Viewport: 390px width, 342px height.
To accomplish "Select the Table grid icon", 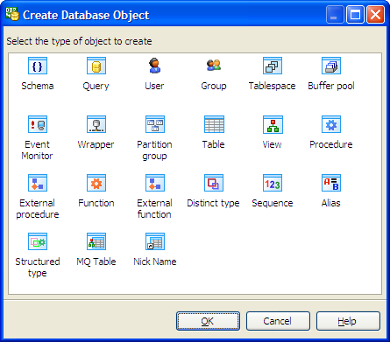I will [x=214, y=124].
